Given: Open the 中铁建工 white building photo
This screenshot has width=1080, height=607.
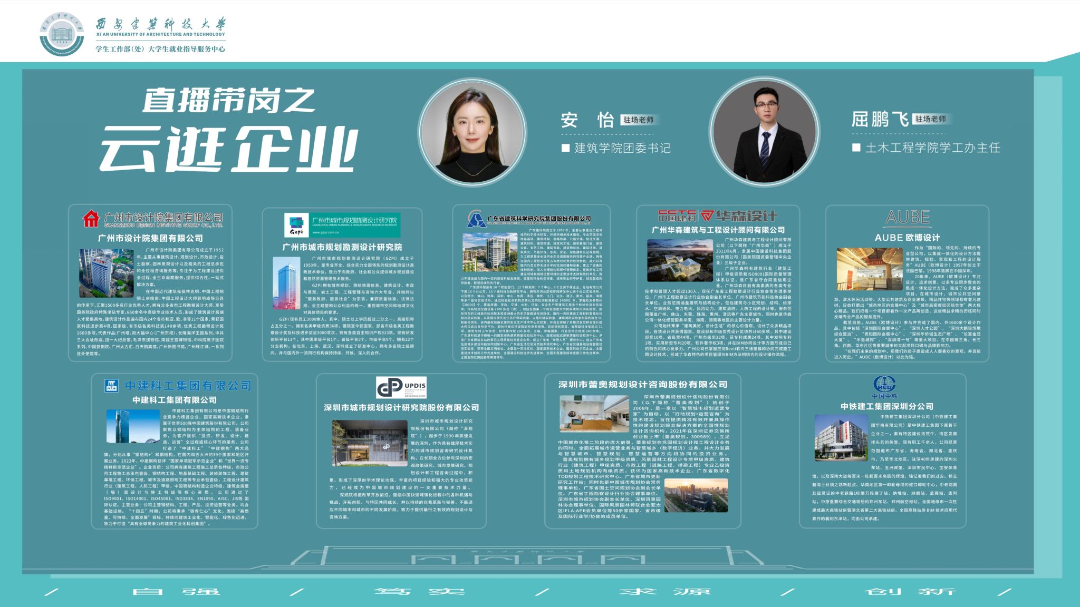Looking at the screenshot, I should [x=841, y=437].
